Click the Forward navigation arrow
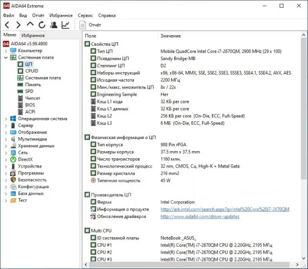The width and height of the screenshot is (308, 269). click(x=18, y=25)
